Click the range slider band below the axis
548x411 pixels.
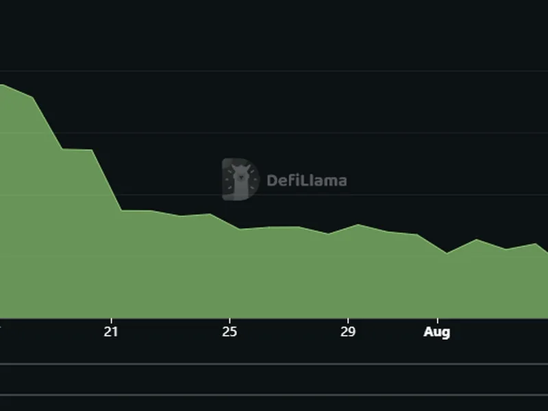(x=274, y=379)
